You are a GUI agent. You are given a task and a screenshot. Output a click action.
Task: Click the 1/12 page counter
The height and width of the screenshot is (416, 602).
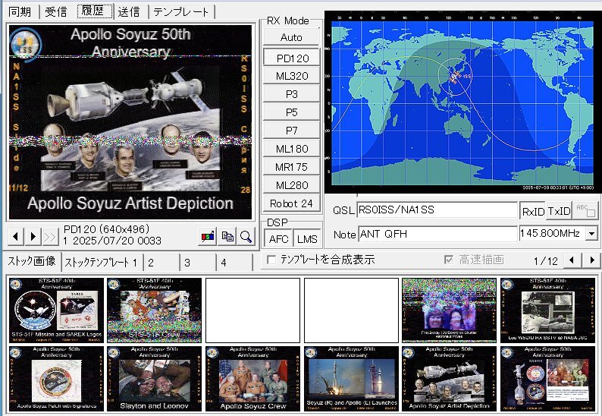(x=546, y=261)
